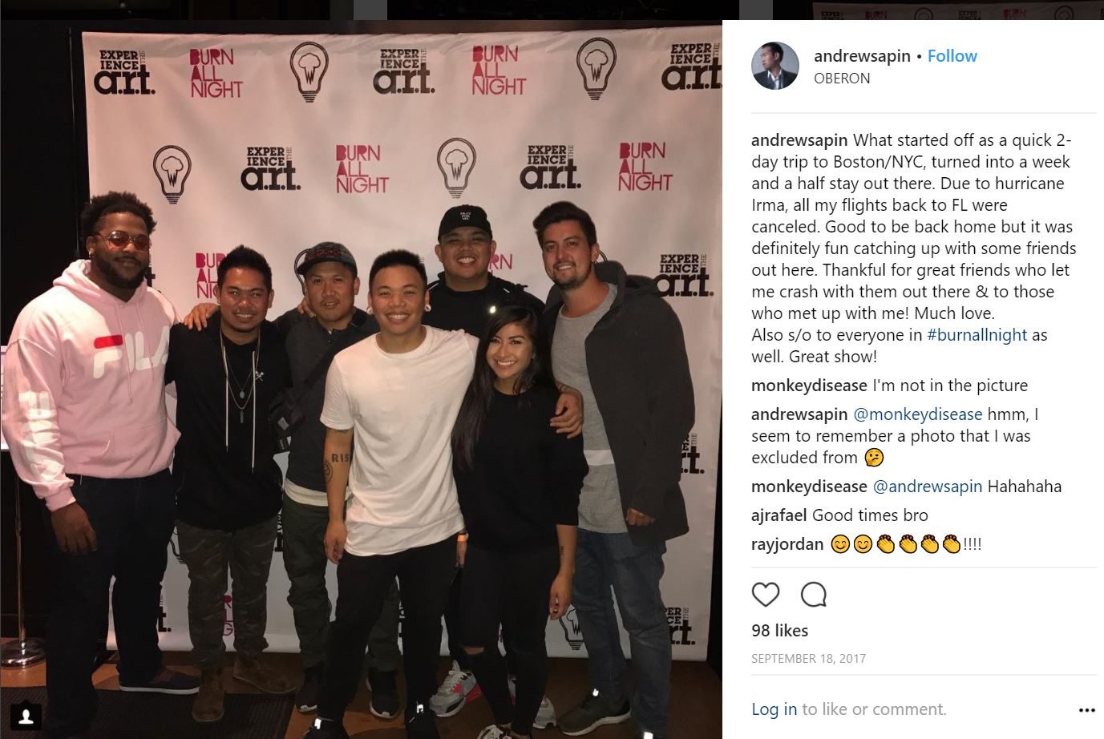
Task: Follow andrewsapin
Action: [952, 56]
